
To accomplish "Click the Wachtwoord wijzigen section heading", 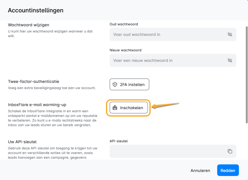I will pos(29,25).
